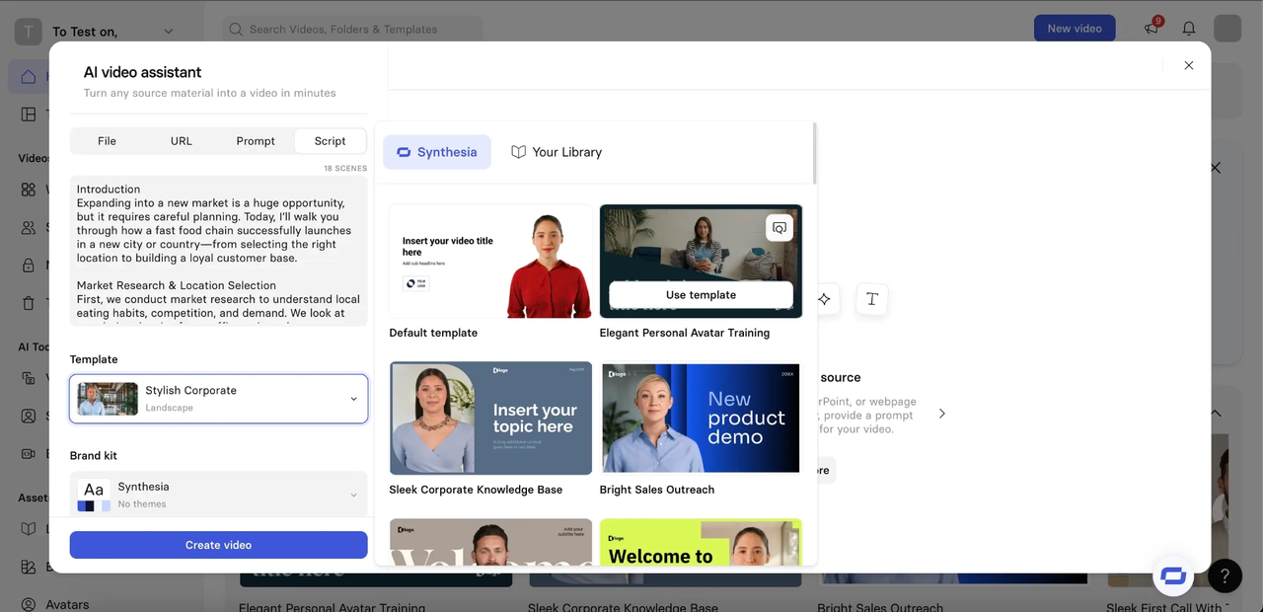Click the brand kit Aa color preview

click(94, 496)
